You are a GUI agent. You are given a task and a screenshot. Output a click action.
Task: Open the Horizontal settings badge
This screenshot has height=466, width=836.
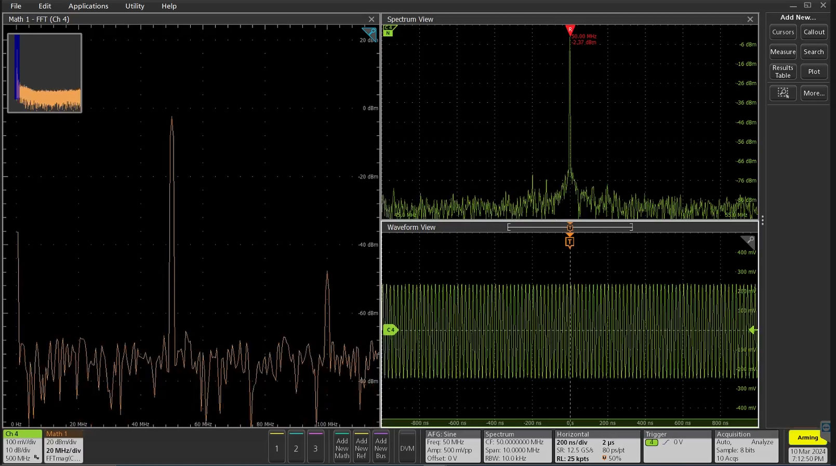(x=597, y=446)
